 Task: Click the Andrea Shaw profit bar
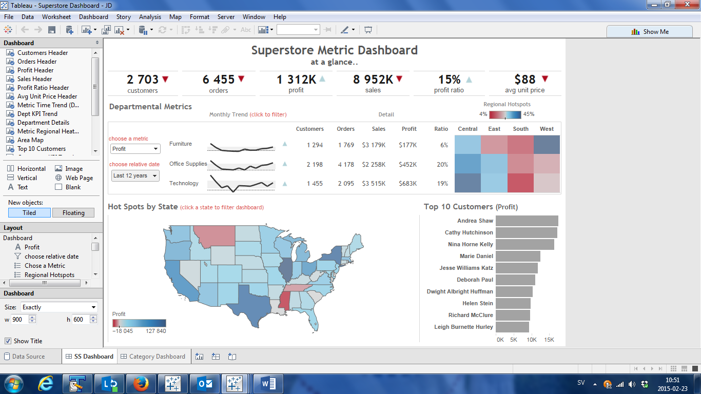[527, 221]
